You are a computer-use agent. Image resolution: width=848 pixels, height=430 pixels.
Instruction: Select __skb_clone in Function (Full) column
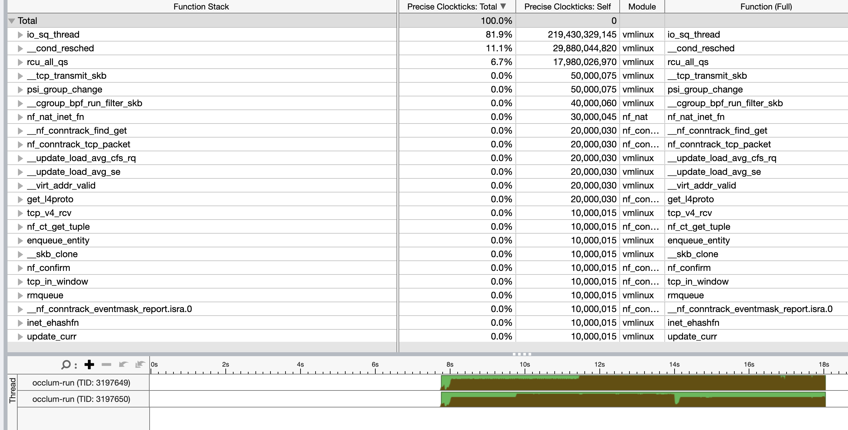click(x=693, y=254)
